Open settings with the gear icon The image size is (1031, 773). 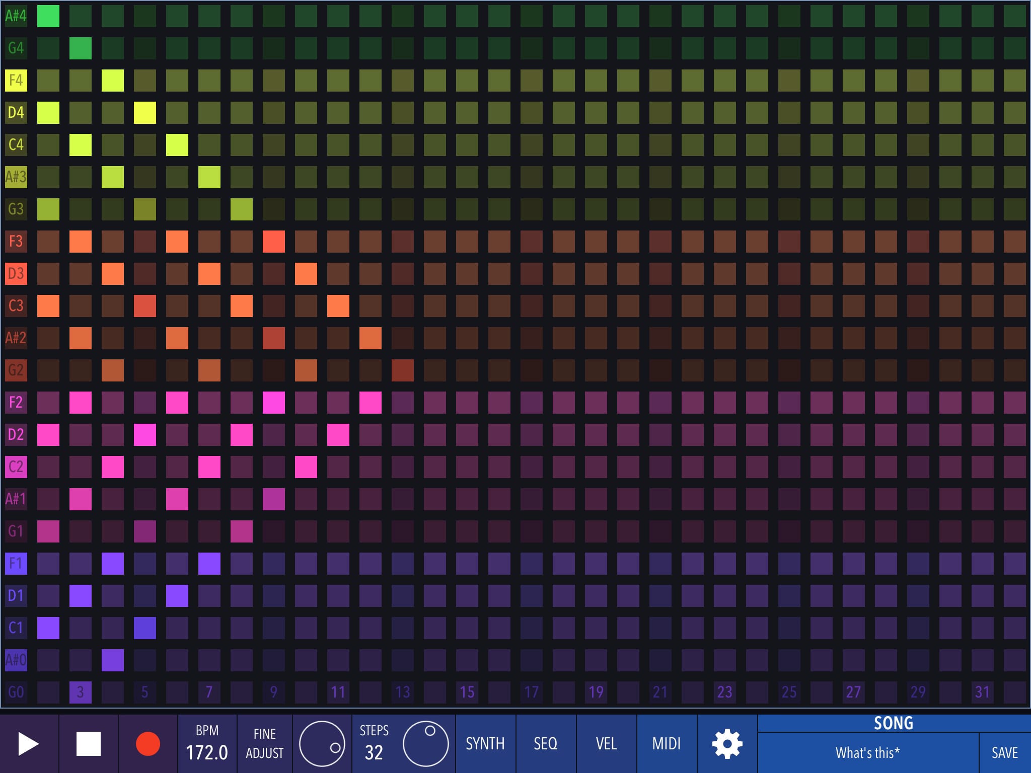727,744
